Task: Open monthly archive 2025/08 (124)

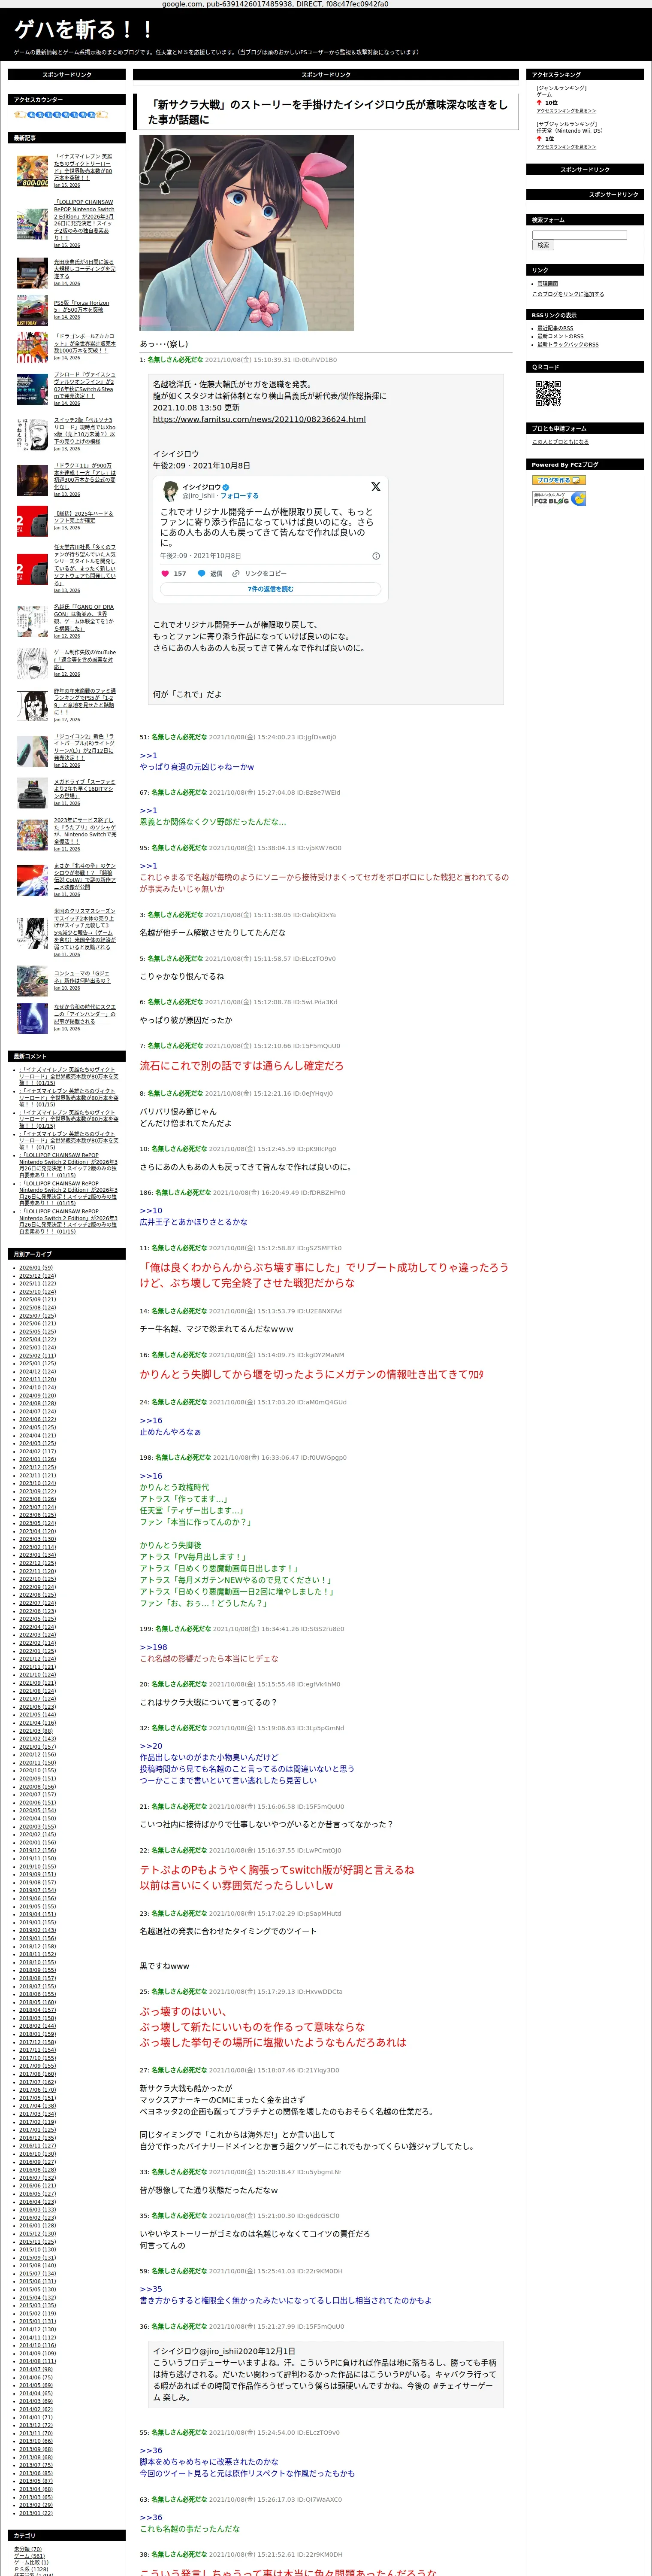Action: 37,1308
